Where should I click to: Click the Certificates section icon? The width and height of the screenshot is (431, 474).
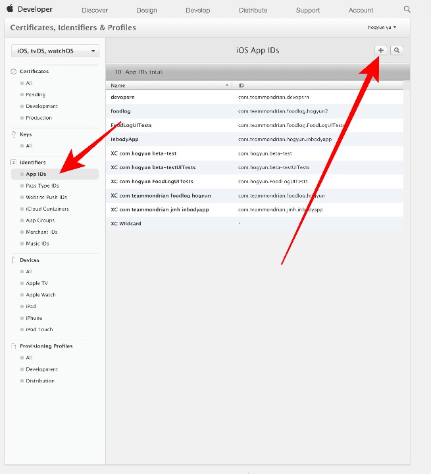pos(14,71)
